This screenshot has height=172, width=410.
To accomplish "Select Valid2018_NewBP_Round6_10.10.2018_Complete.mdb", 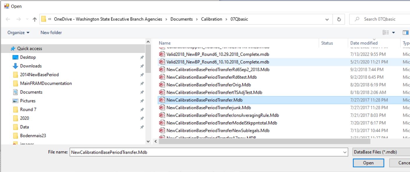I will coord(218,62).
